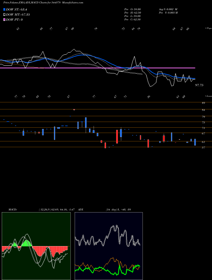Click the 75 price axis label
The height and width of the screenshot is (280, 212).
point(203,123)
